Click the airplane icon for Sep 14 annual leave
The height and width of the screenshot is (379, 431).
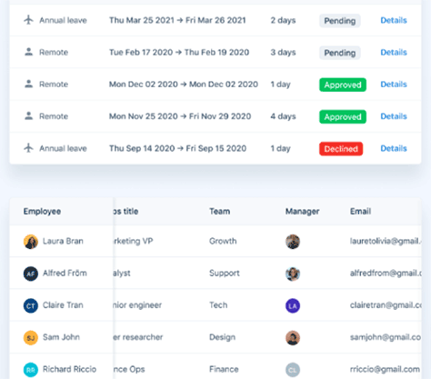click(x=28, y=148)
